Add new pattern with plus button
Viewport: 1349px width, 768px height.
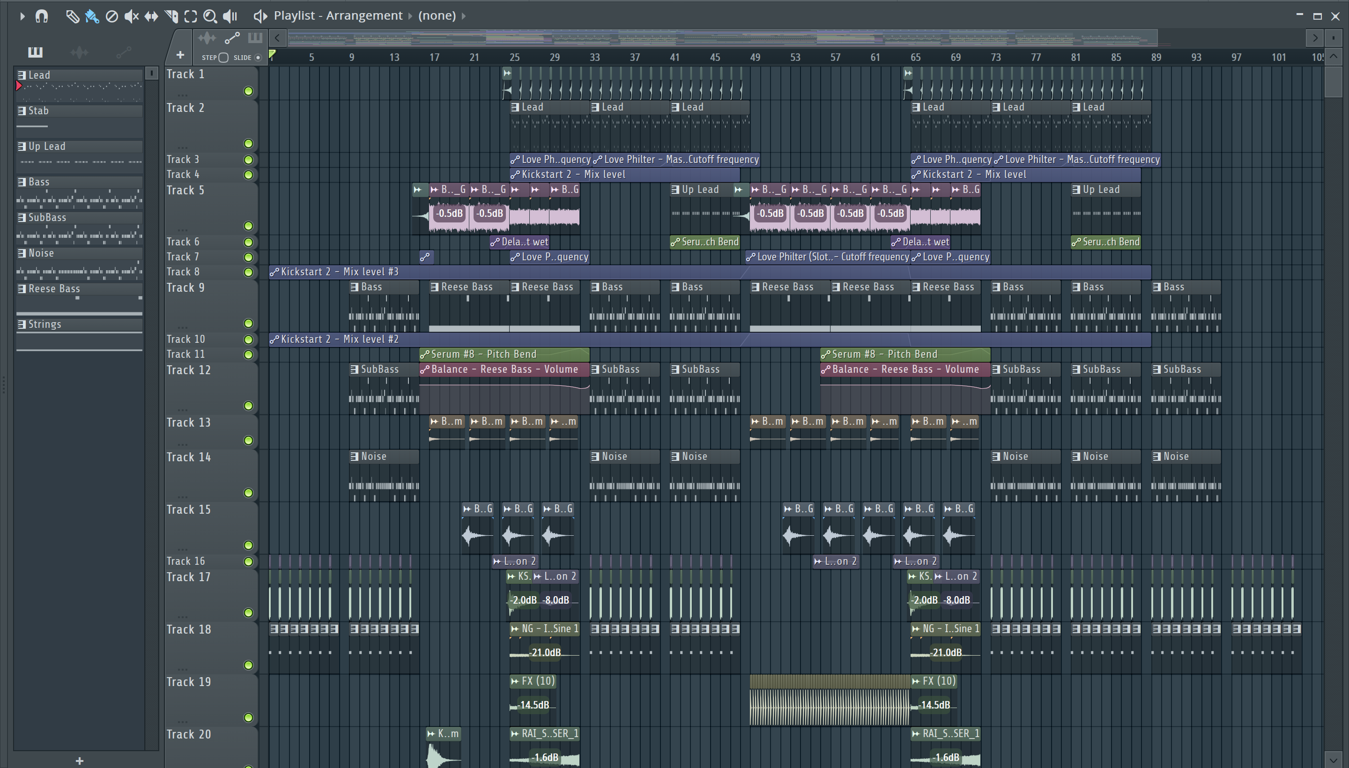click(x=80, y=760)
